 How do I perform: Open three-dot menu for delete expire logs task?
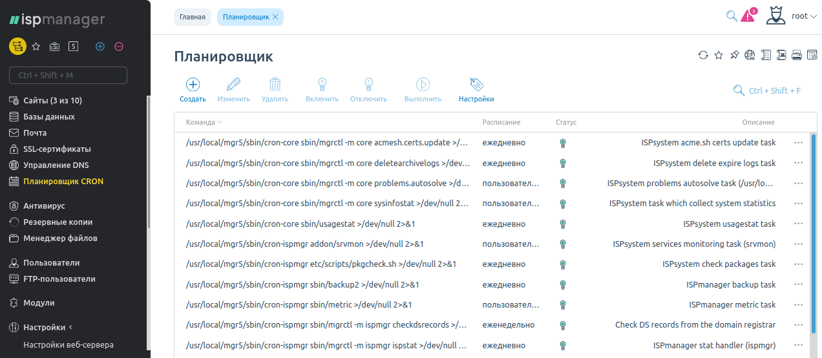(x=799, y=163)
